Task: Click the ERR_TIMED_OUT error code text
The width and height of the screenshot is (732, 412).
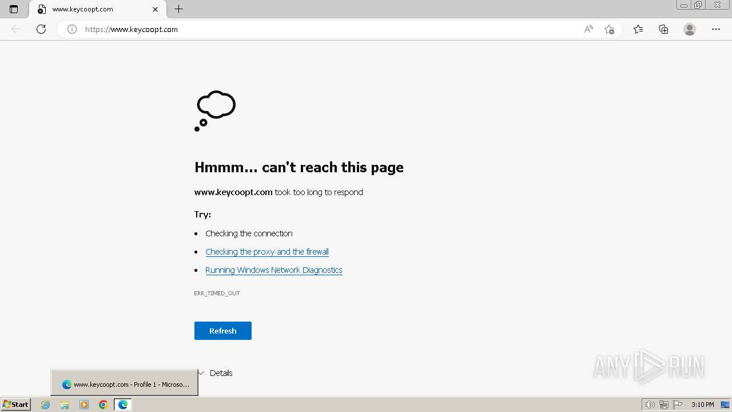Action: click(217, 293)
